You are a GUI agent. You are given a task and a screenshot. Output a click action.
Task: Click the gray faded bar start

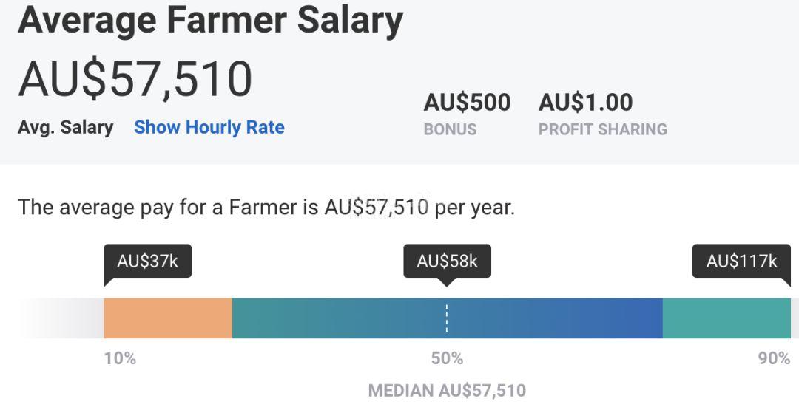point(61,318)
